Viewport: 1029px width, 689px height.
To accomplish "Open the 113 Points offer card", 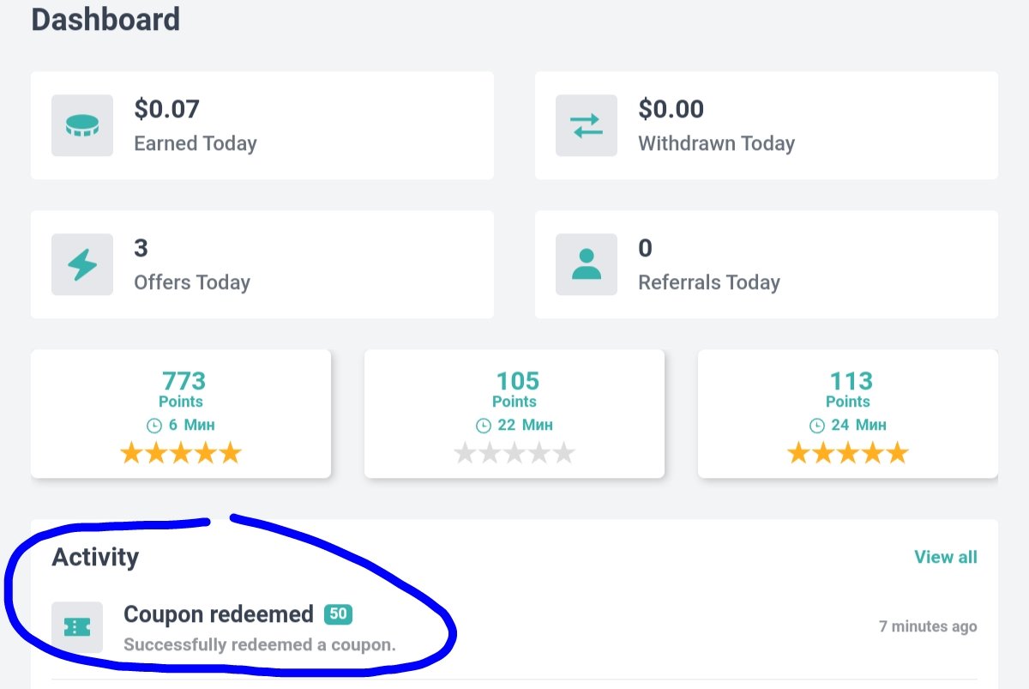I will [848, 414].
